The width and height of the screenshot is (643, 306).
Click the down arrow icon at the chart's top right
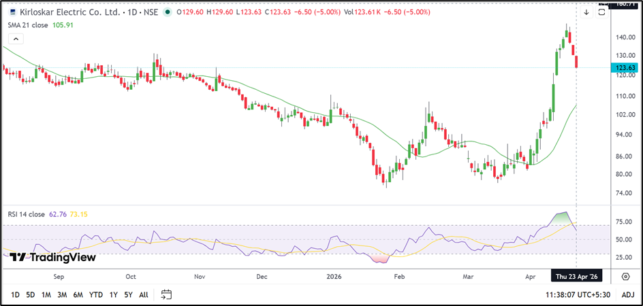coord(586,12)
